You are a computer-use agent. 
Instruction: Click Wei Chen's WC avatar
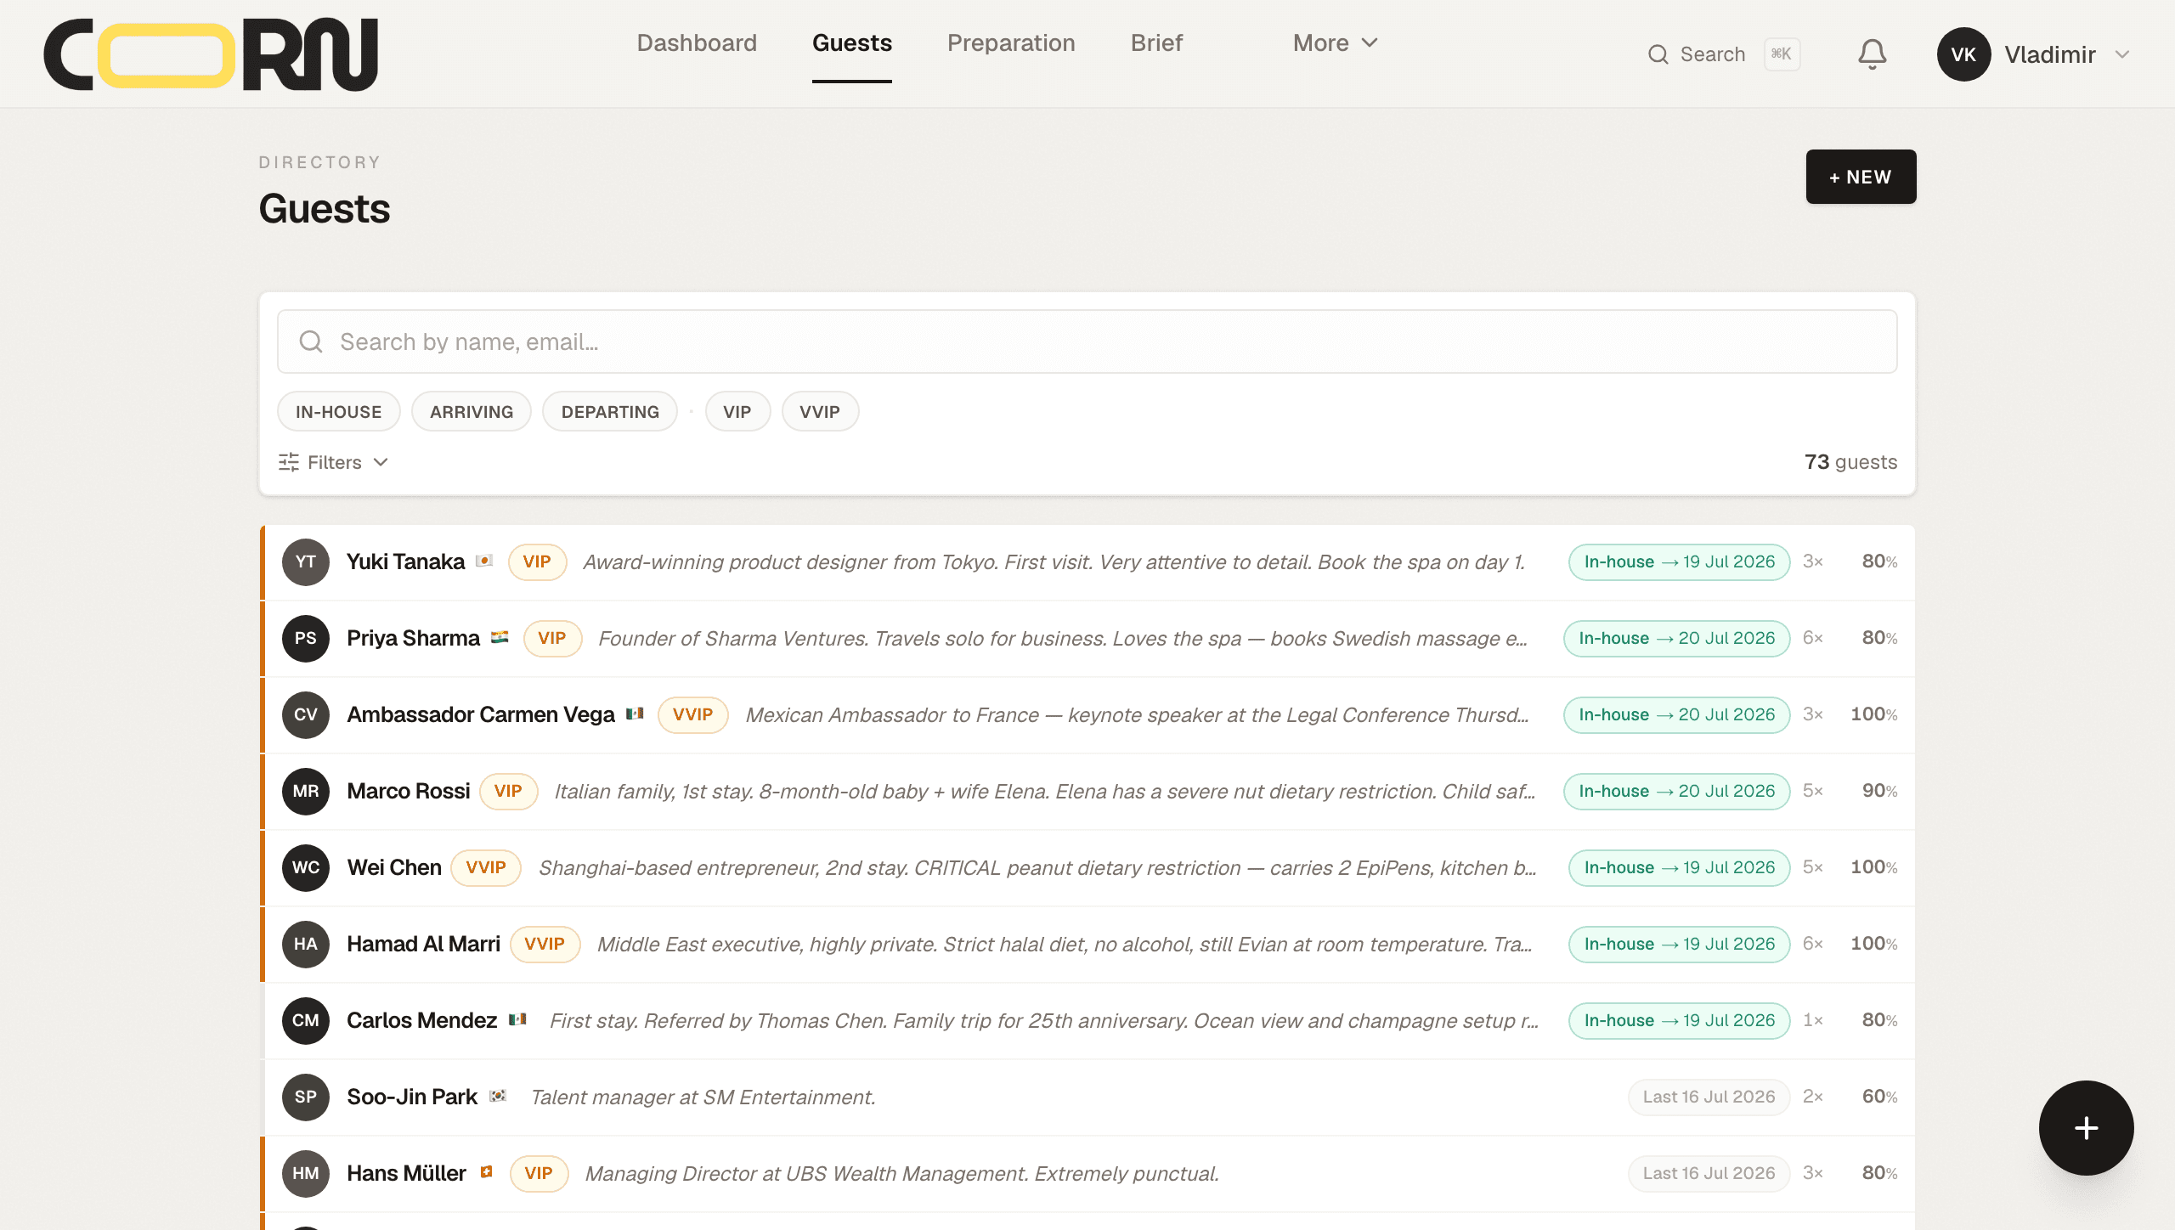[306, 868]
